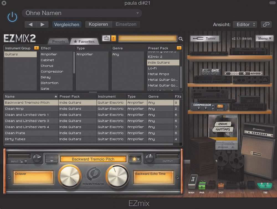Select Clean and Limited Verb 1 preset
The width and height of the screenshot is (277, 209).
tap(92, 115)
